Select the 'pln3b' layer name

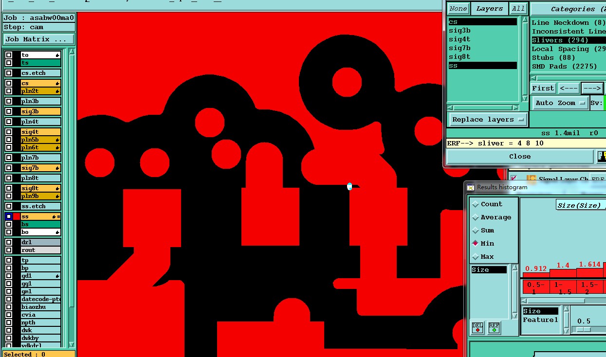click(x=41, y=101)
